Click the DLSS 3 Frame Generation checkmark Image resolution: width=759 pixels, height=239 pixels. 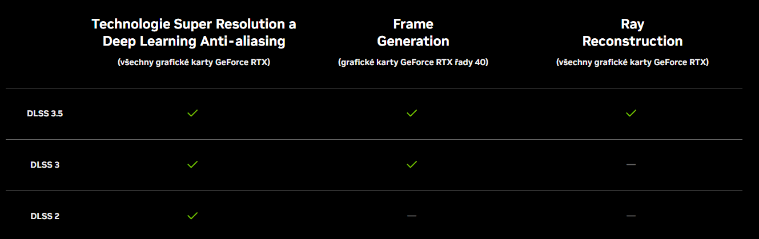(x=412, y=164)
